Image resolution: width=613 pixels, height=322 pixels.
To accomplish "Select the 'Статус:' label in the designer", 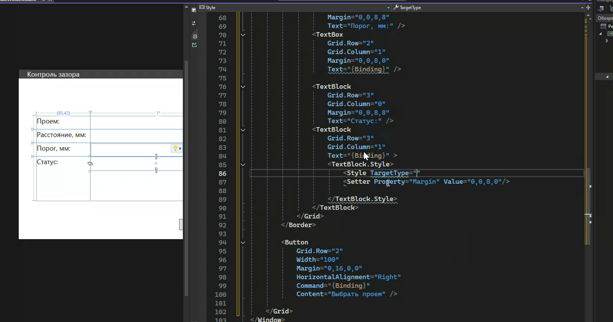I will click(47, 162).
